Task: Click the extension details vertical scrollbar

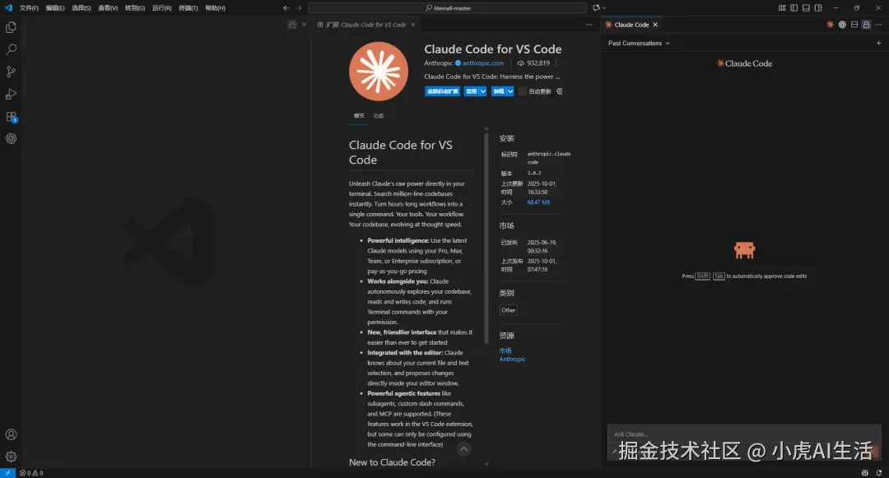Action: pos(486,238)
